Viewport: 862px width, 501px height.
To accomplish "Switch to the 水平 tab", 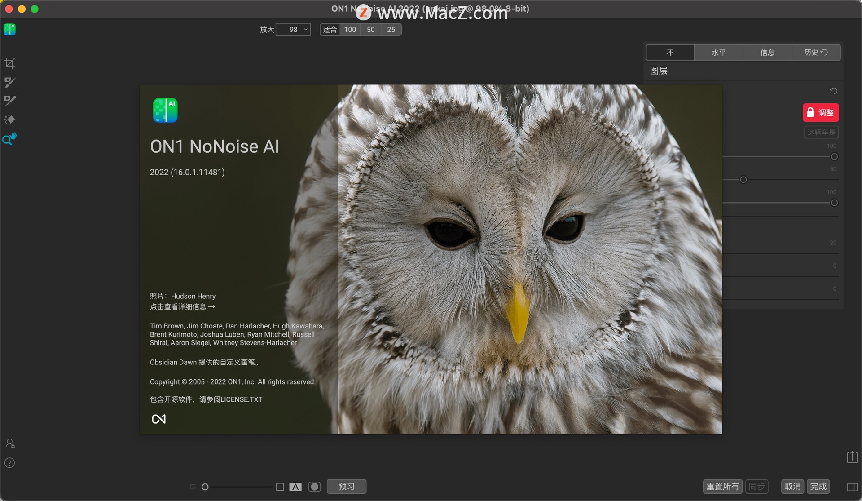I will pos(719,53).
